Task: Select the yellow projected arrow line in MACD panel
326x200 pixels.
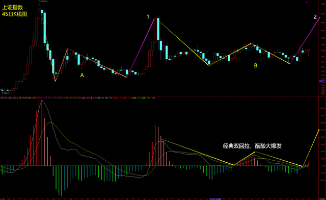Action: (311, 148)
